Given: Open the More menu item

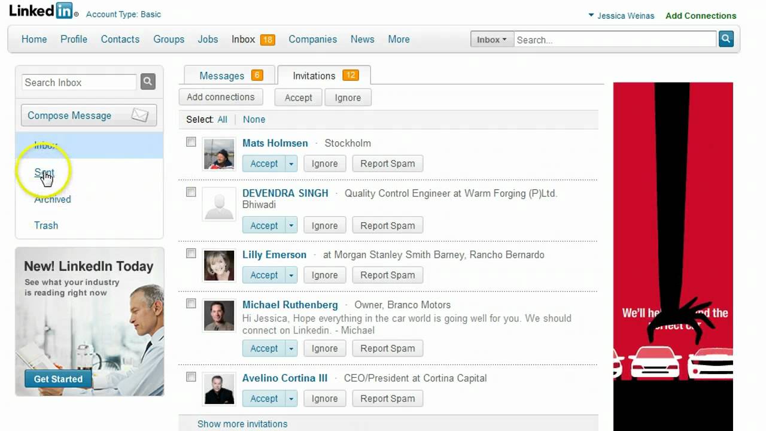Looking at the screenshot, I should (x=399, y=39).
